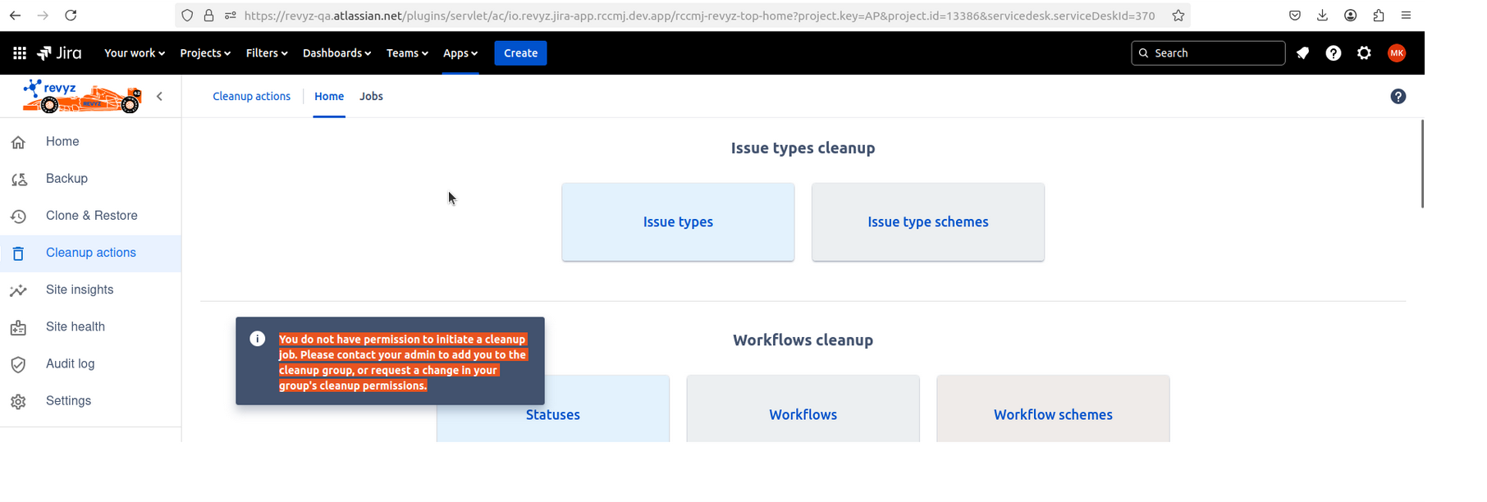1487x502 pixels.
Task: Open the Filters dropdown
Action: point(267,53)
